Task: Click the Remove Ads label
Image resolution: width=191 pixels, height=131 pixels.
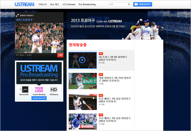Action: pyautogui.click(x=24, y=95)
